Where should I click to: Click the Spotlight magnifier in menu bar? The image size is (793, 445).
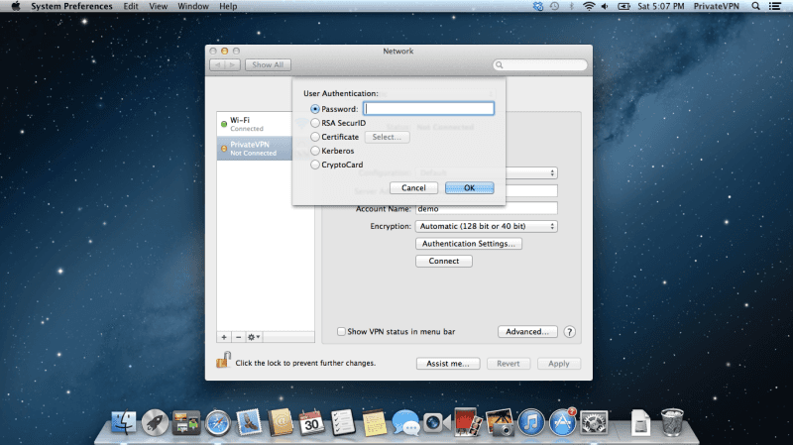778,6
